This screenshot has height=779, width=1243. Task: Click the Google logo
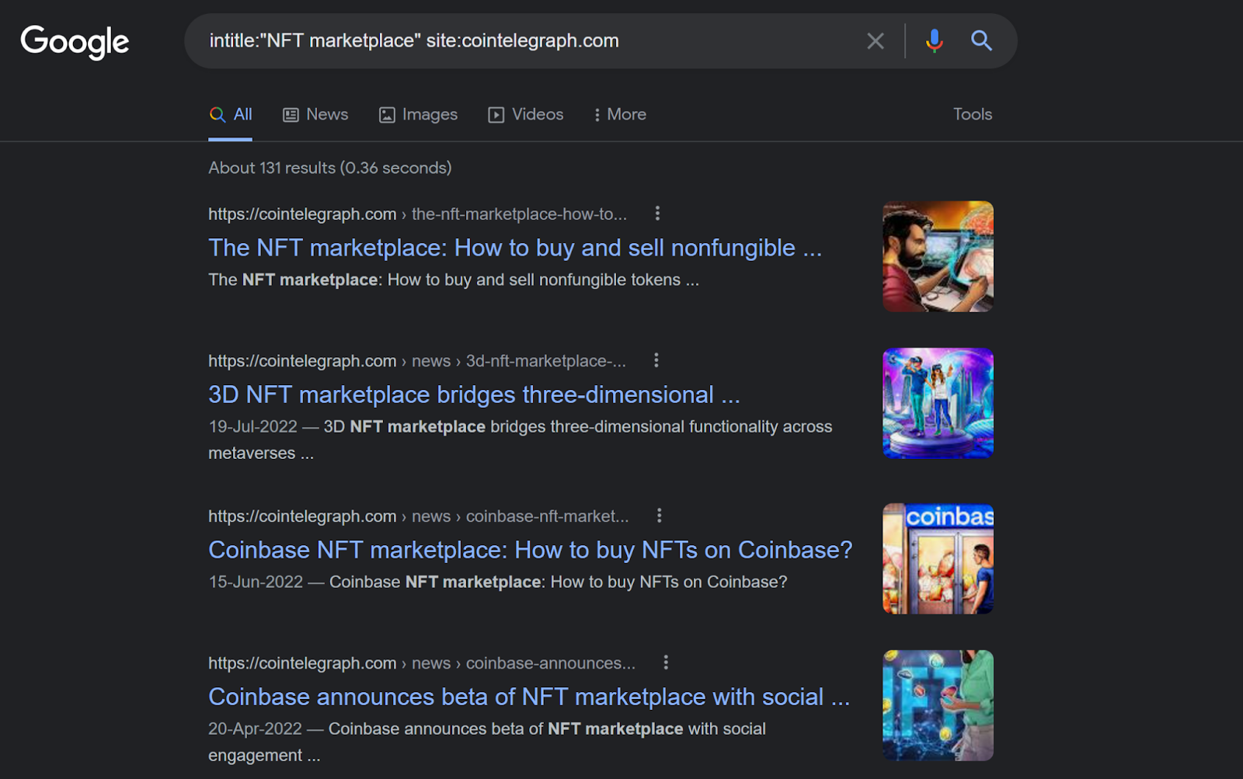coord(75,42)
